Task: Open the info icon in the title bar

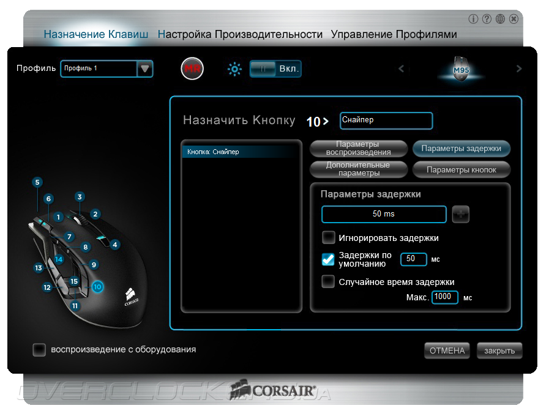Action: pyautogui.click(x=473, y=19)
